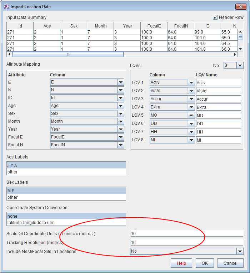This screenshot has height=273, width=250.
Task: Click the Help button
Action: [x=181, y=263]
